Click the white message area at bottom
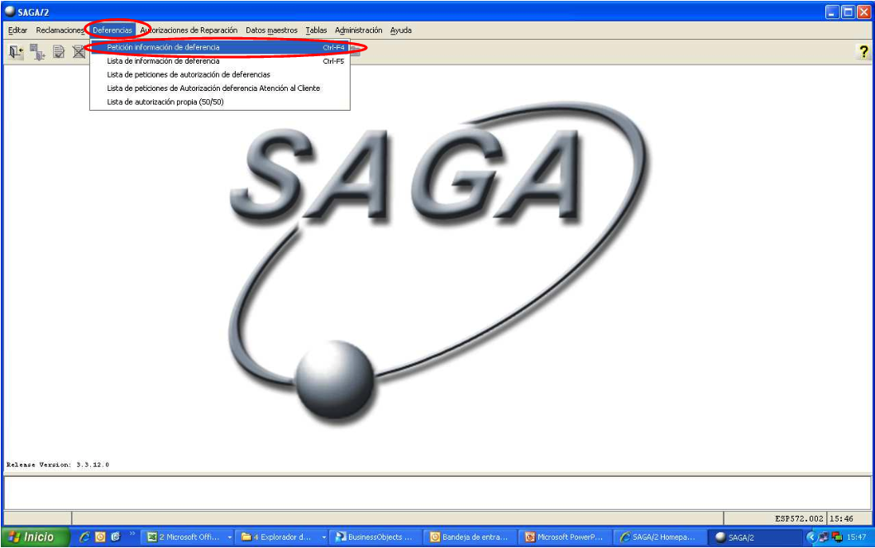 (437, 493)
